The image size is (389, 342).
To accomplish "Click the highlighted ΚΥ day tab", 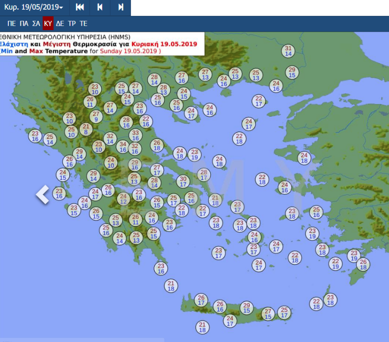I will tap(48, 23).
